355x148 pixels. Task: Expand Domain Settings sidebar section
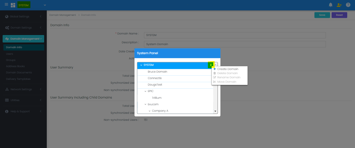coord(41,28)
